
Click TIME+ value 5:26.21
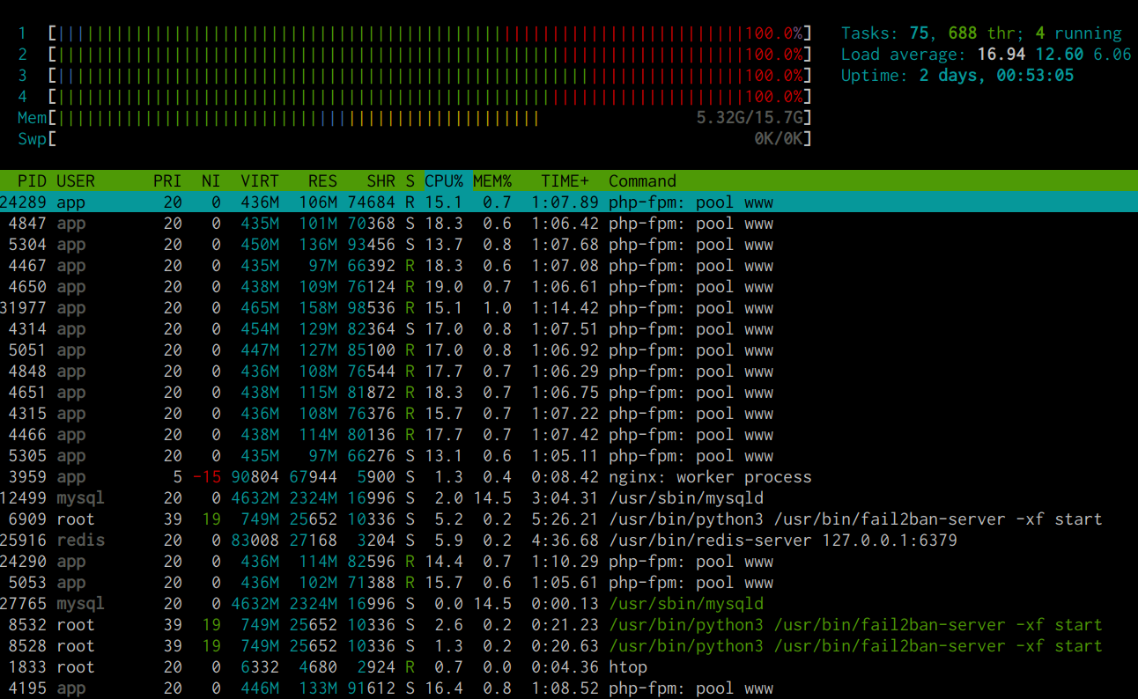(565, 519)
